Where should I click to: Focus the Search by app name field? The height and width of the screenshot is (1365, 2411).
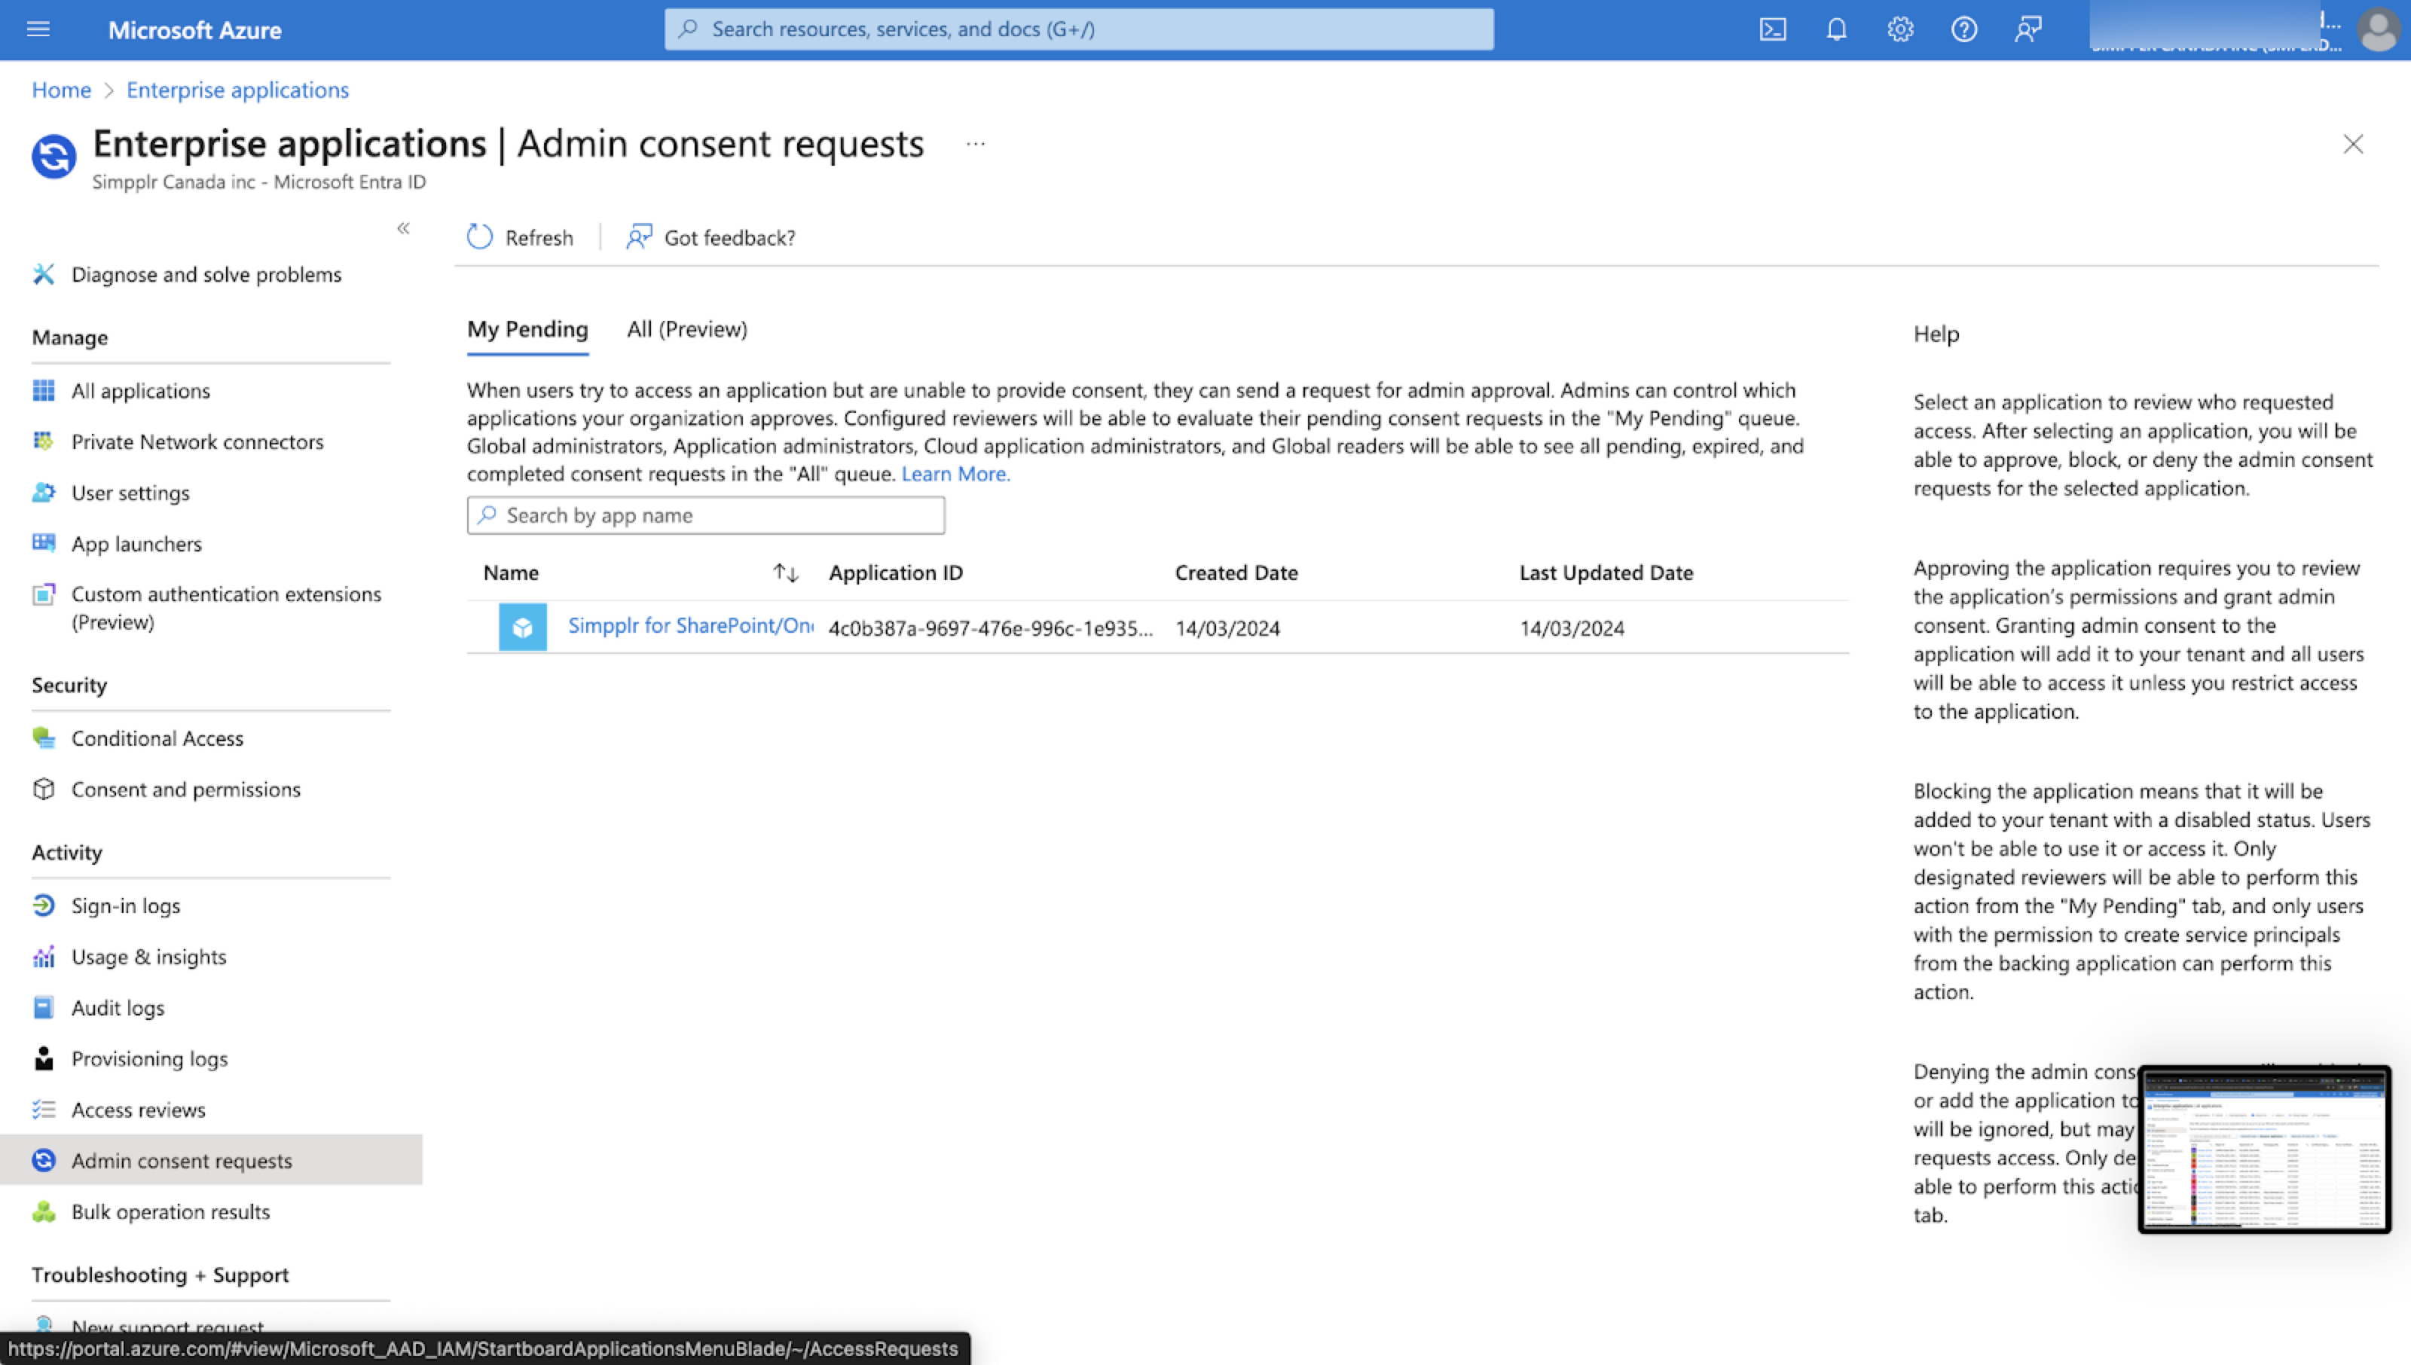pyautogui.click(x=706, y=515)
